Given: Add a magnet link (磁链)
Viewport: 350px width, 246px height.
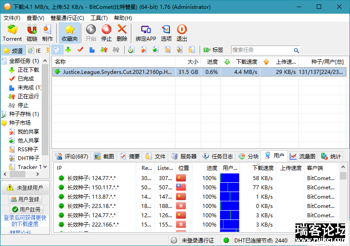Looking at the screenshot, I should point(32,33).
